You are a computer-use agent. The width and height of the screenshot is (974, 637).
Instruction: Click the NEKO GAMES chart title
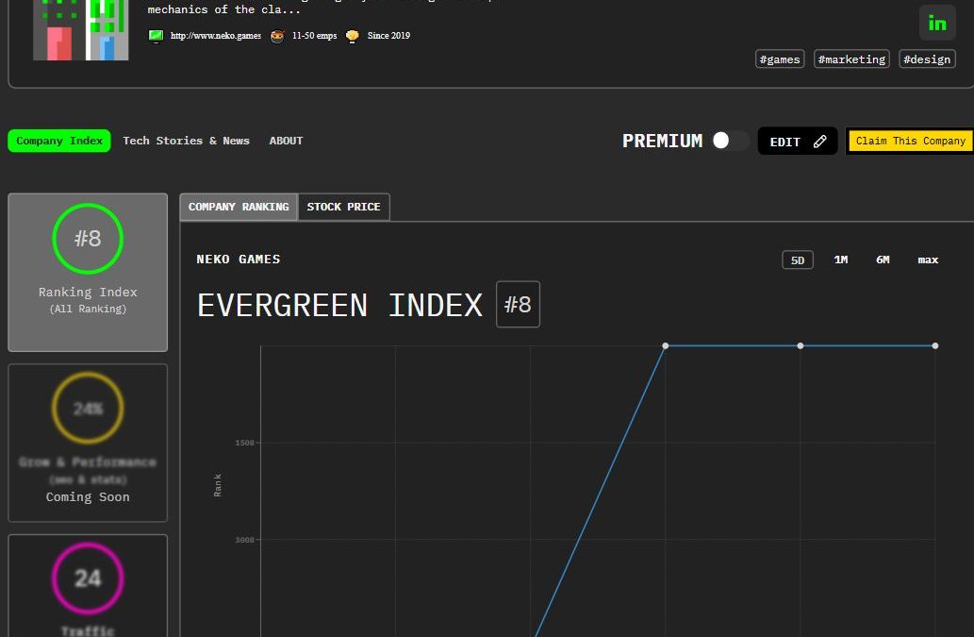(x=239, y=260)
